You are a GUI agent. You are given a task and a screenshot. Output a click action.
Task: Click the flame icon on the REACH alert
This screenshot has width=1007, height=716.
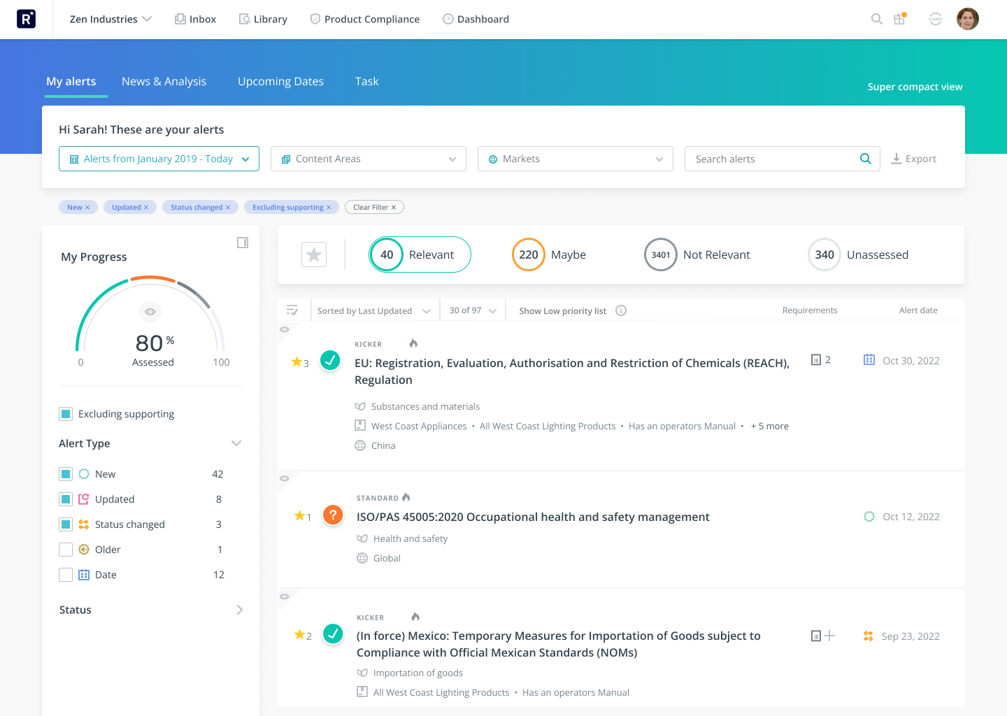[413, 343]
